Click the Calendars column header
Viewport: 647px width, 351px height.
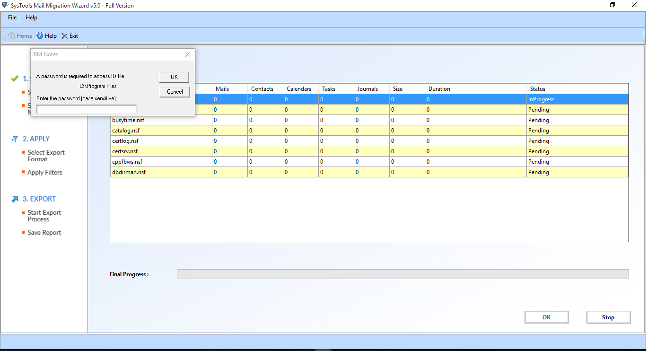[301, 89]
